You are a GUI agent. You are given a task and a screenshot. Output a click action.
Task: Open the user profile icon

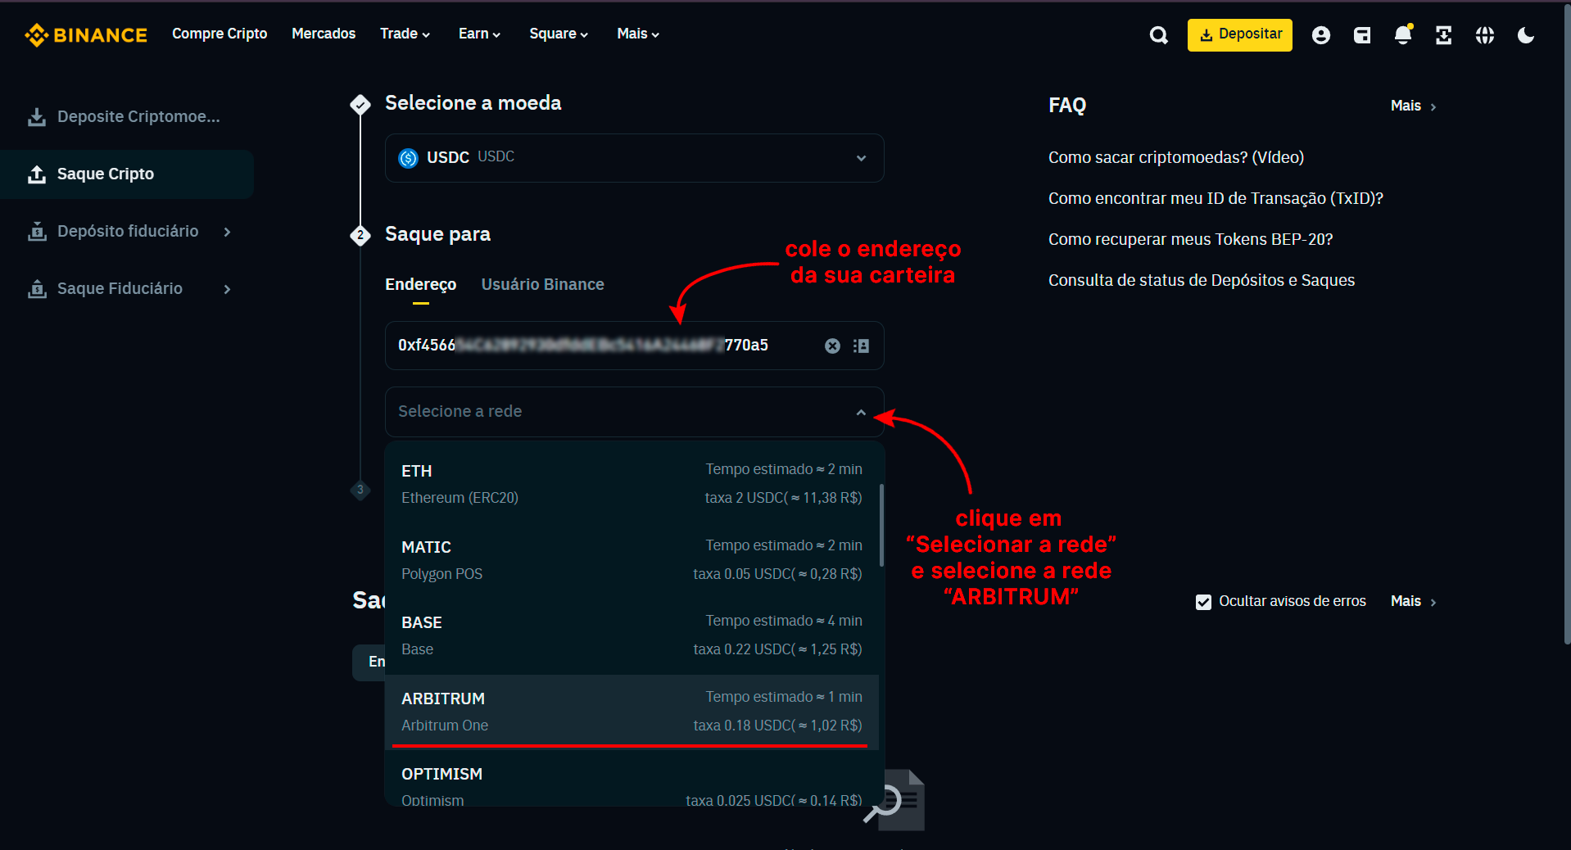1320,35
